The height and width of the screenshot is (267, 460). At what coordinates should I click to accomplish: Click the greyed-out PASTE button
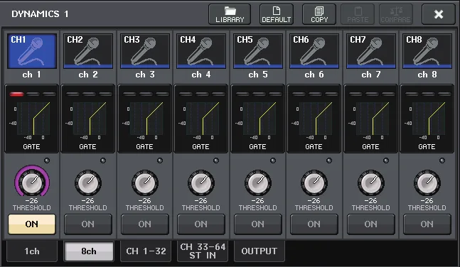[358, 14]
